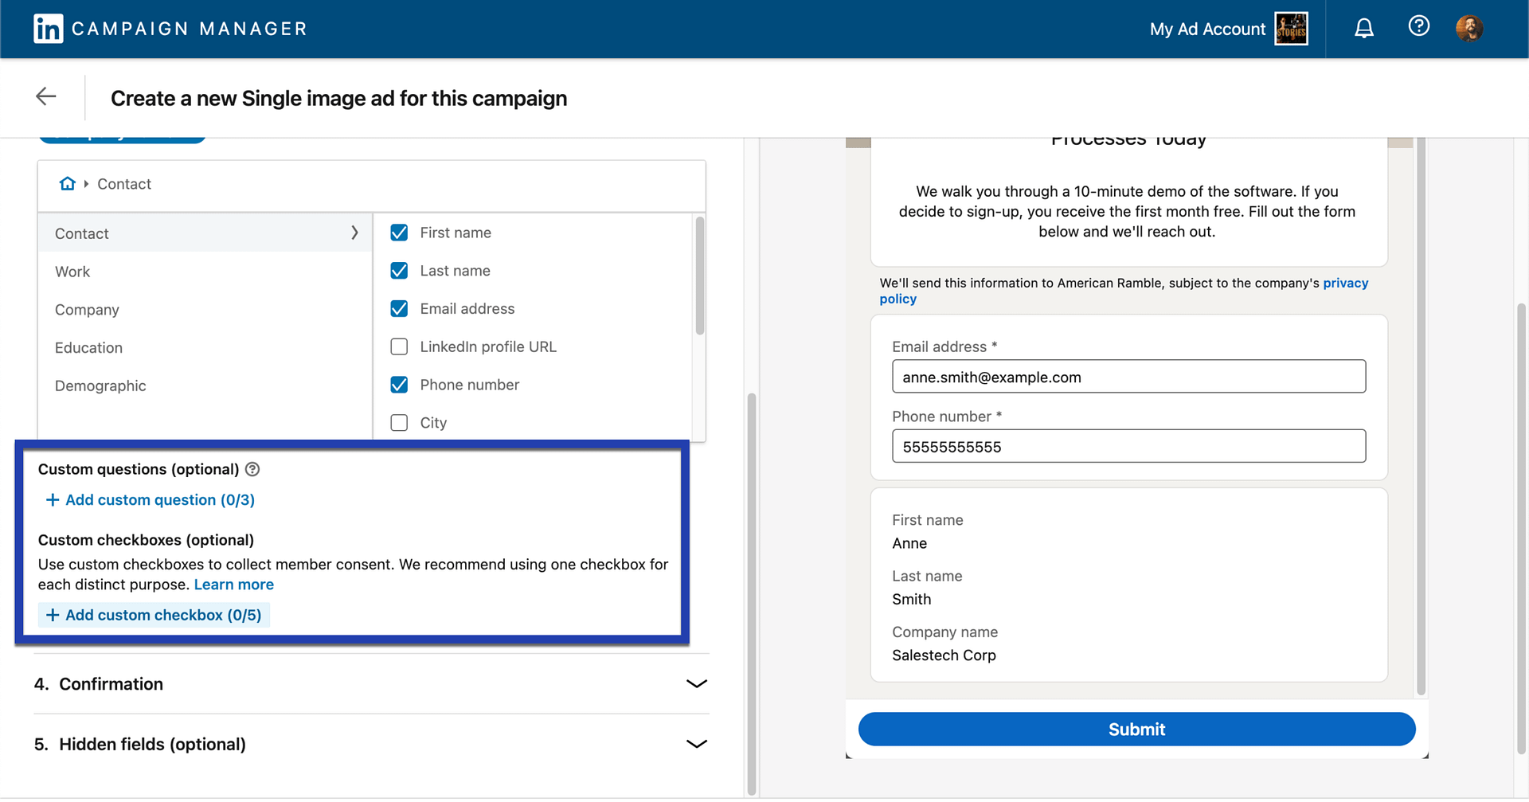Click the field list scrollbar

700,276
